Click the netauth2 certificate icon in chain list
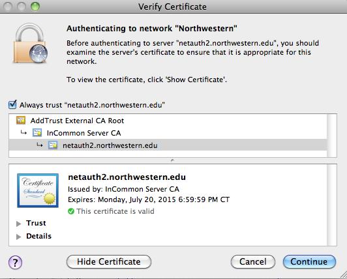 click(53, 145)
